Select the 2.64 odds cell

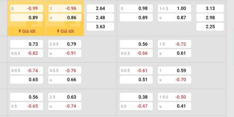click(x=100, y=8)
